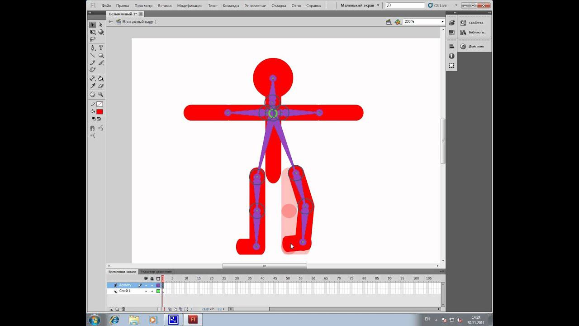Select the Paint Bucket tool

(101, 78)
